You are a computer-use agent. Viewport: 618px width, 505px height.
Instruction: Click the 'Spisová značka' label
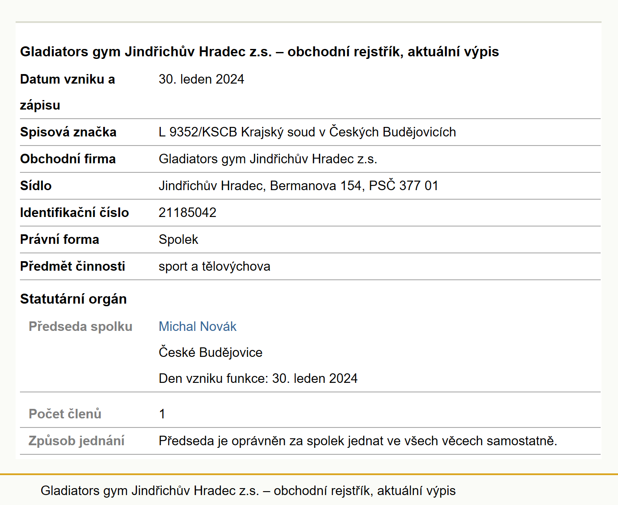[68, 132]
